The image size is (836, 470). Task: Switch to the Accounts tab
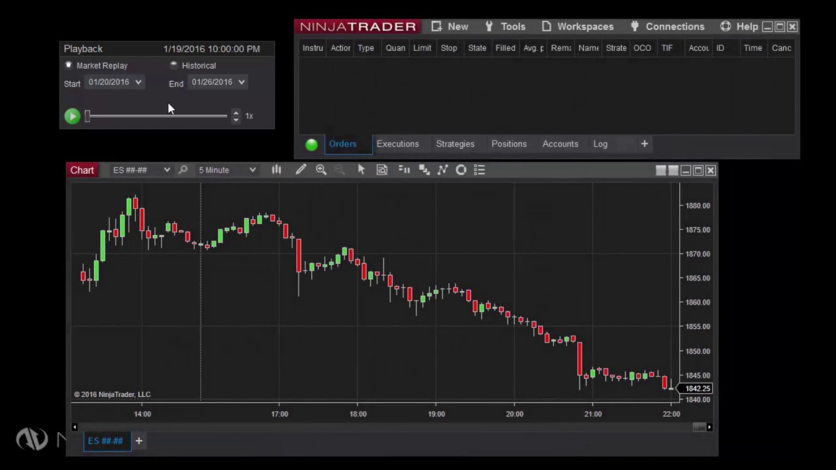560,144
